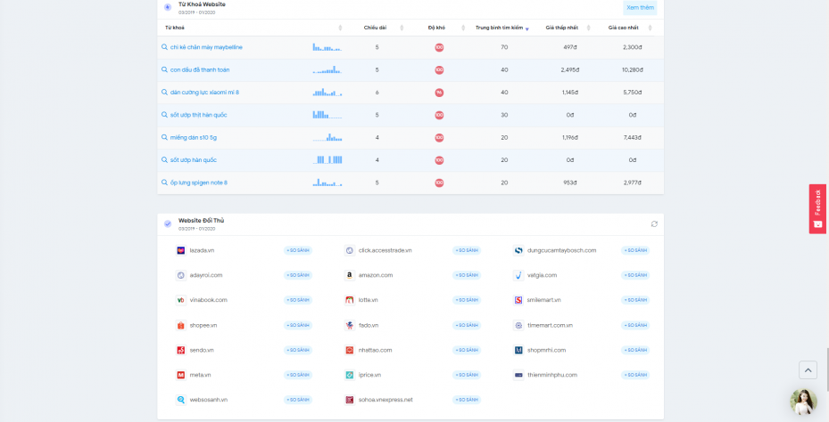Open keyword sốt ướp thịt hàn quốc
This screenshot has width=829, height=422.
point(198,115)
